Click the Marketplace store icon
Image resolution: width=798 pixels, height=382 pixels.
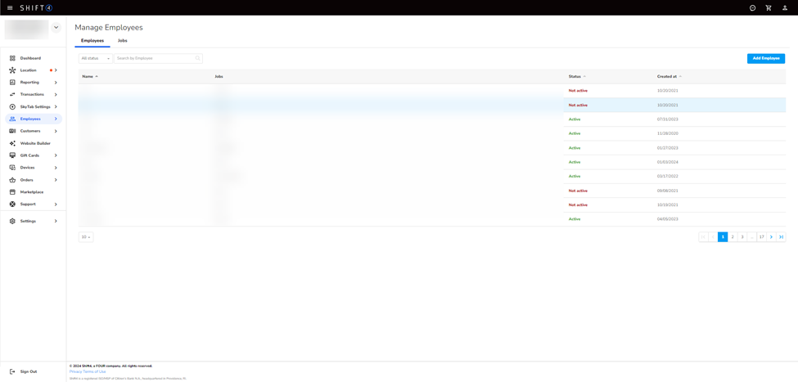(x=13, y=192)
